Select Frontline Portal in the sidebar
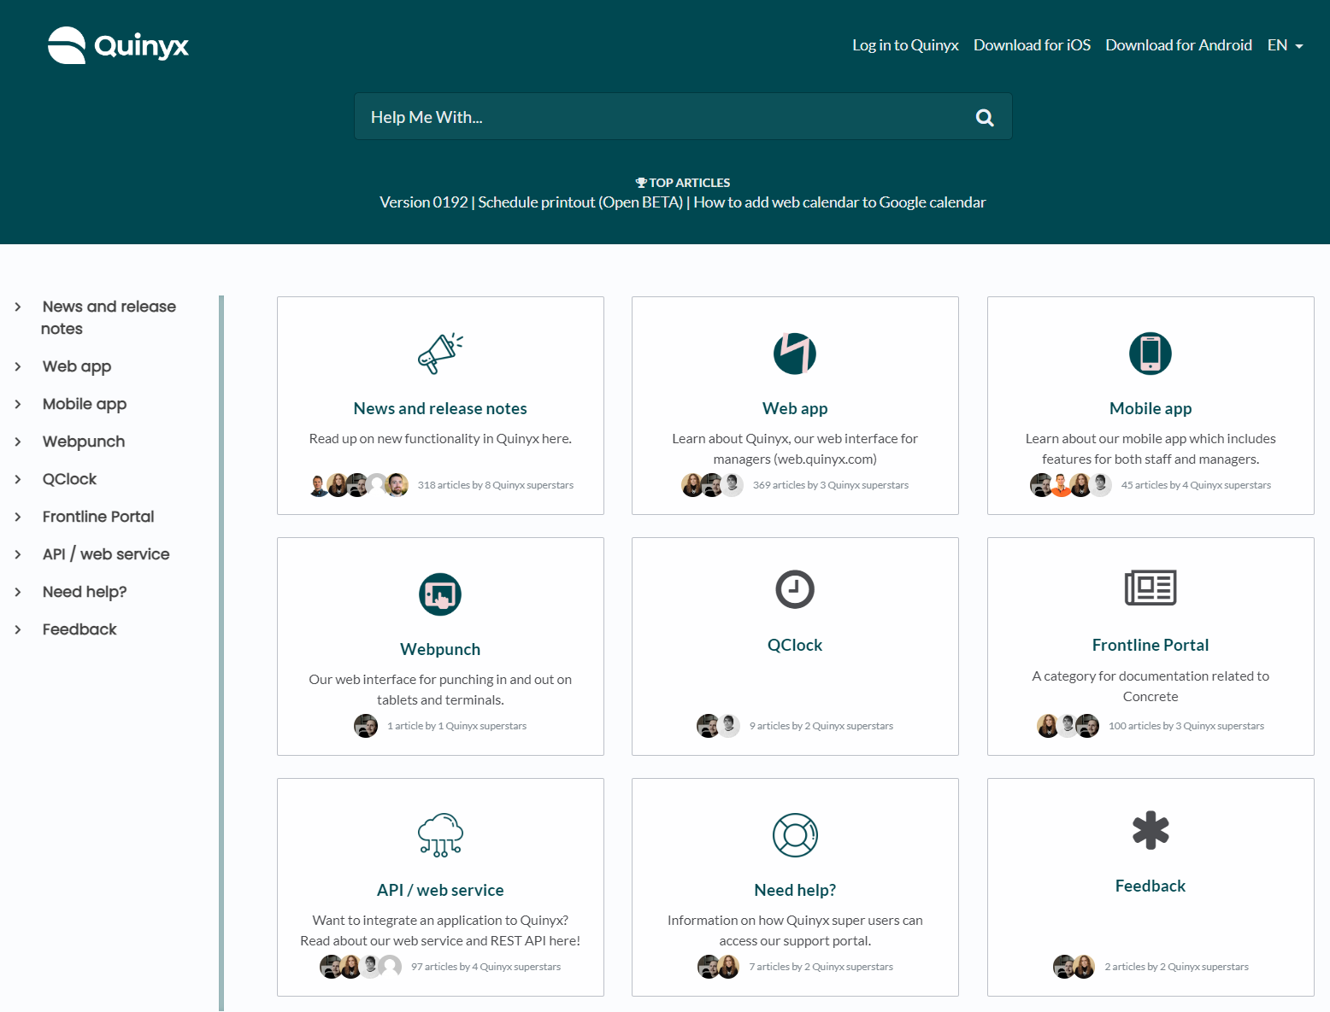 click(98, 517)
